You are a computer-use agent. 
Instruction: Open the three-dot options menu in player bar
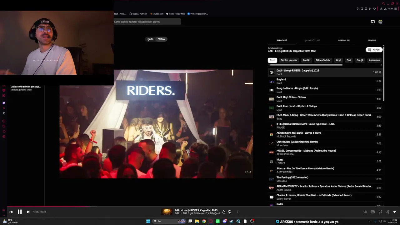point(237,212)
